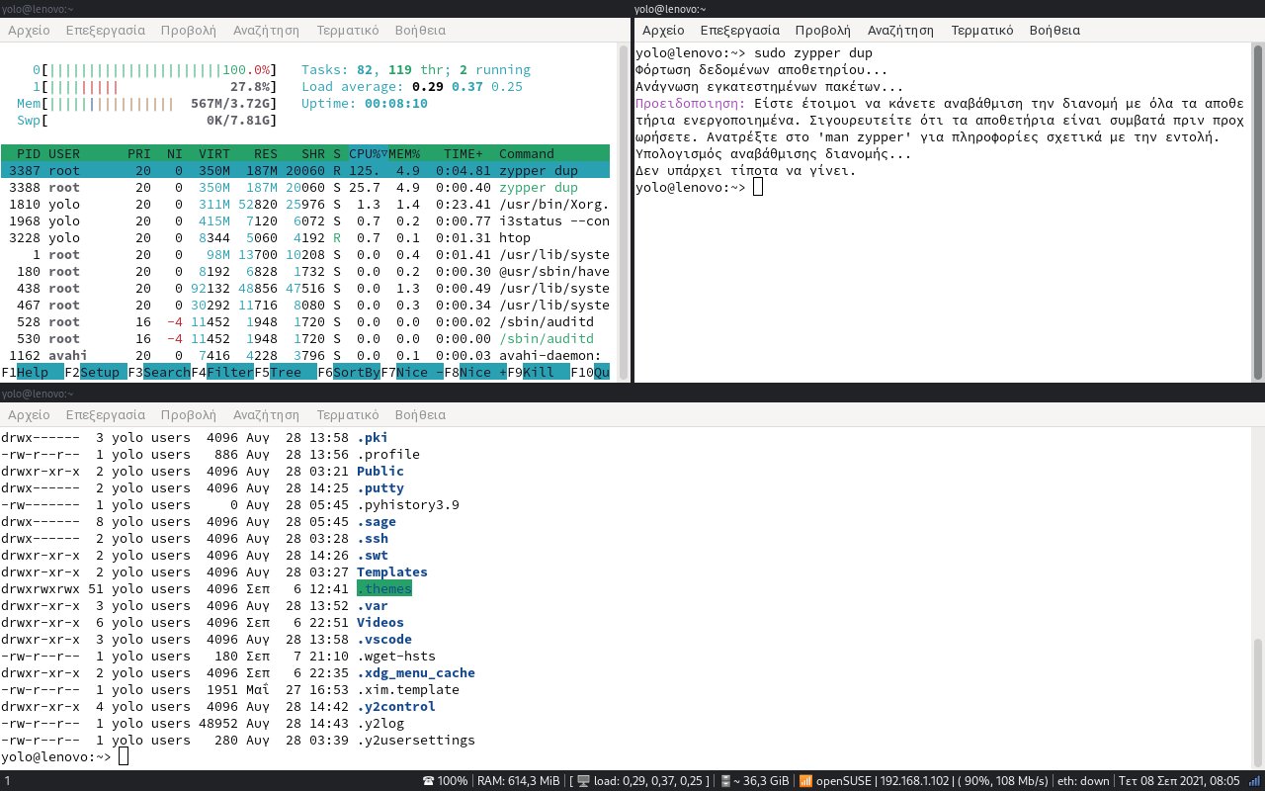Click the tray icon after the clock
Screen dimensions: 1265x791
coord(1256,781)
